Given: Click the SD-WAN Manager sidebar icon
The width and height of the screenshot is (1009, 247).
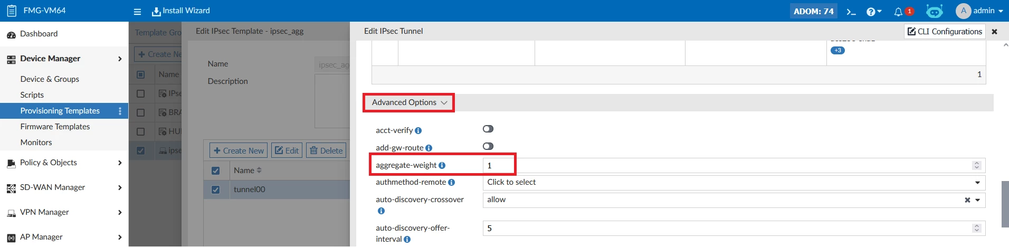Looking at the screenshot, I should [x=11, y=188].
